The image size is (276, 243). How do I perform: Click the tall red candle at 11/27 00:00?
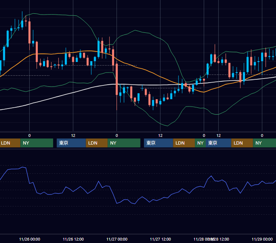click(x=117, y=79)
